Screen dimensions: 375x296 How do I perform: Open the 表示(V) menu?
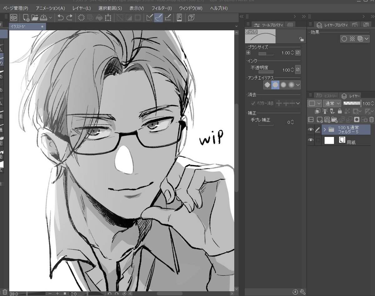(x=137, y=8)
